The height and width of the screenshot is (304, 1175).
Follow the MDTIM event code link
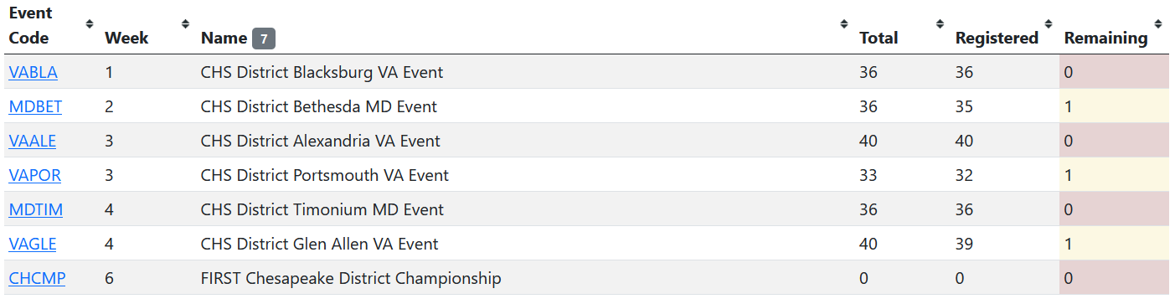pos(36,209)
